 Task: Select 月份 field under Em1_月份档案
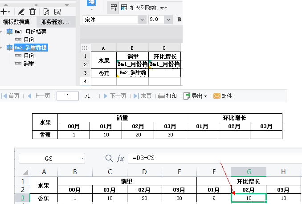tap(29, 40)
